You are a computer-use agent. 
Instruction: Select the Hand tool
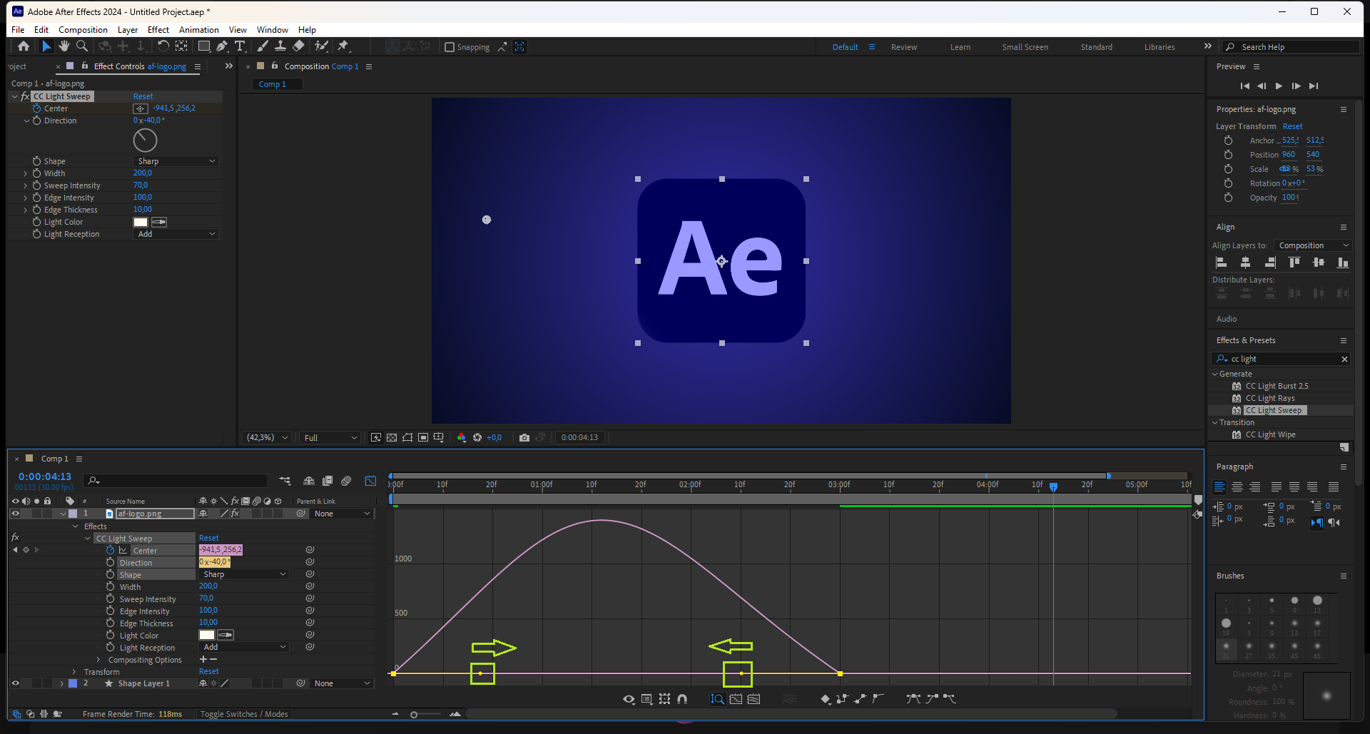pos(64,46)
